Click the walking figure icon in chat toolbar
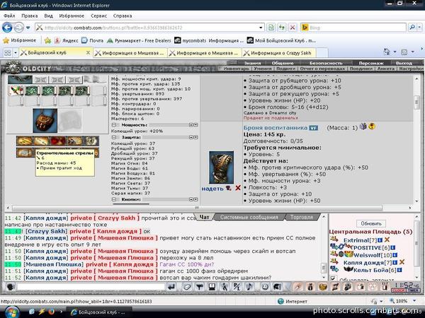425x318 pixels. pos(225,287)
